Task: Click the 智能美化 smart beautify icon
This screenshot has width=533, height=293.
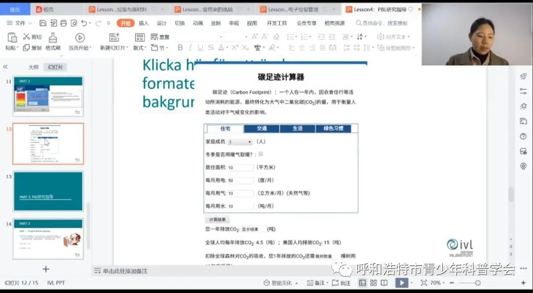Action: tap(267, 283)
